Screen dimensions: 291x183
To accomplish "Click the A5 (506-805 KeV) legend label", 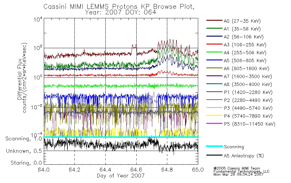I will 245,61.
